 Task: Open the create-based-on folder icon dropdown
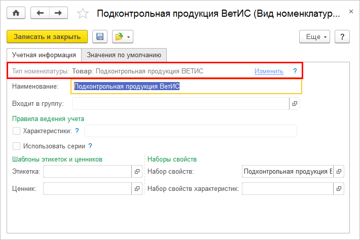[x=123, y=36]
